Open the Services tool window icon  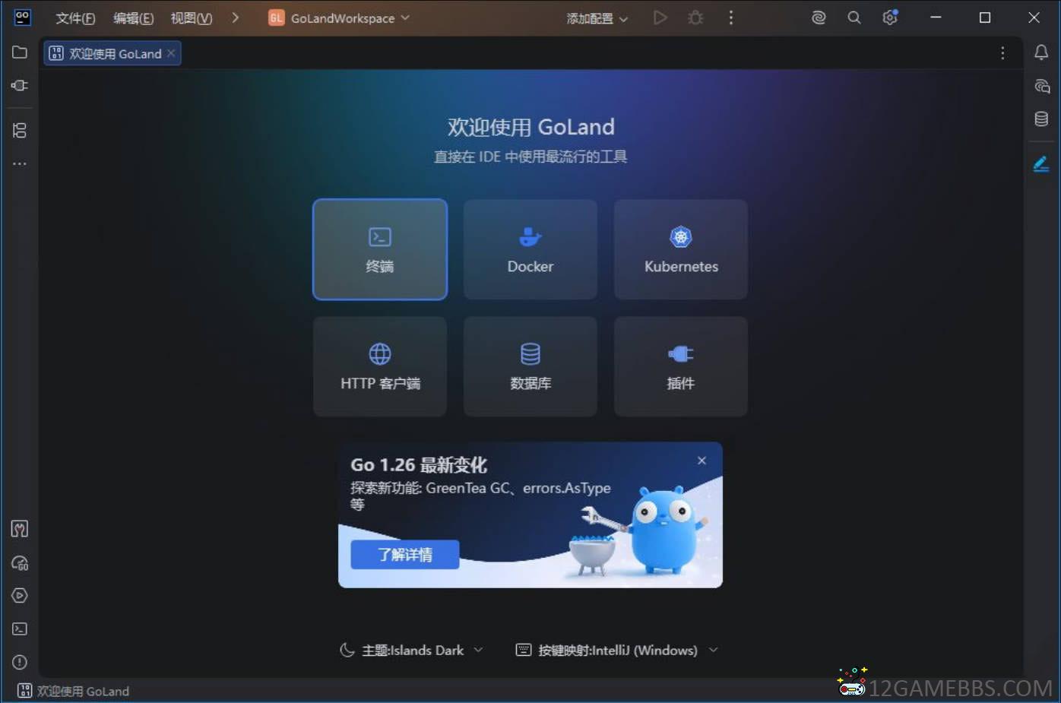(20, 596)
